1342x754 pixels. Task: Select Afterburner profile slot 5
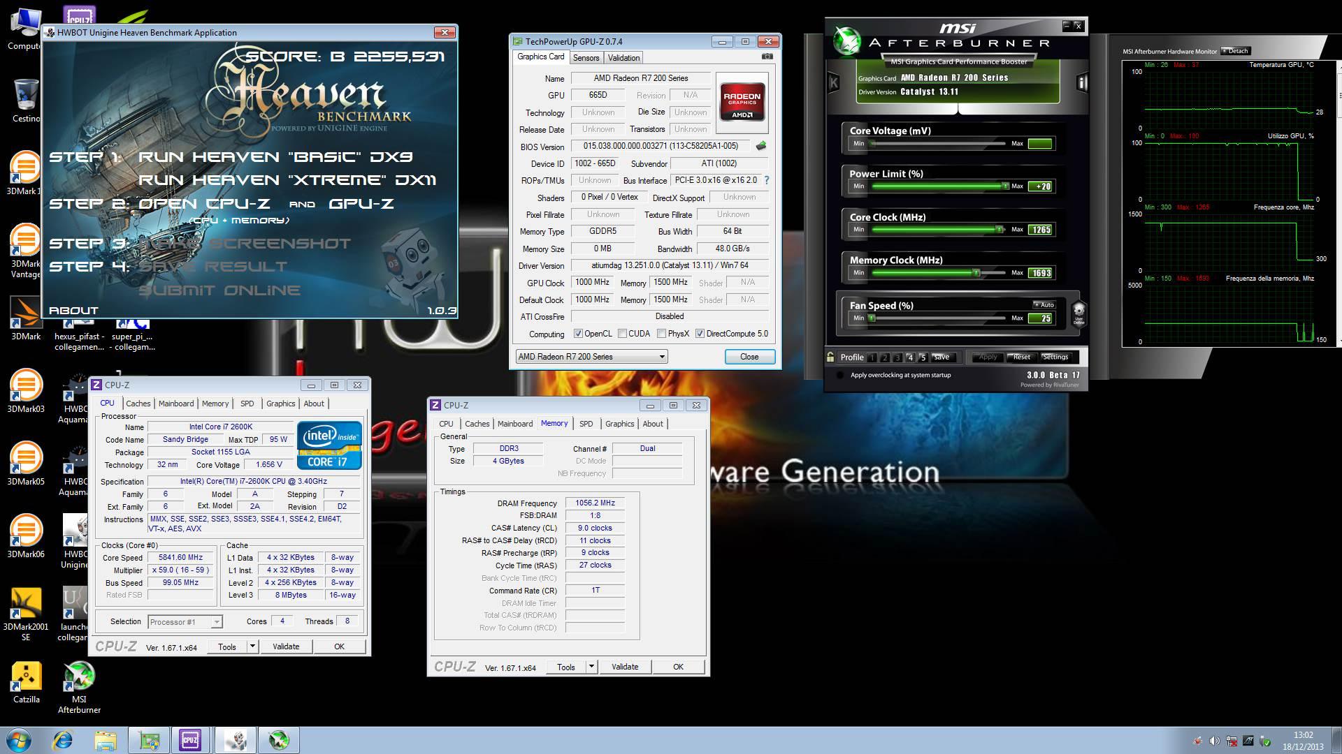[x=923, y=357]
